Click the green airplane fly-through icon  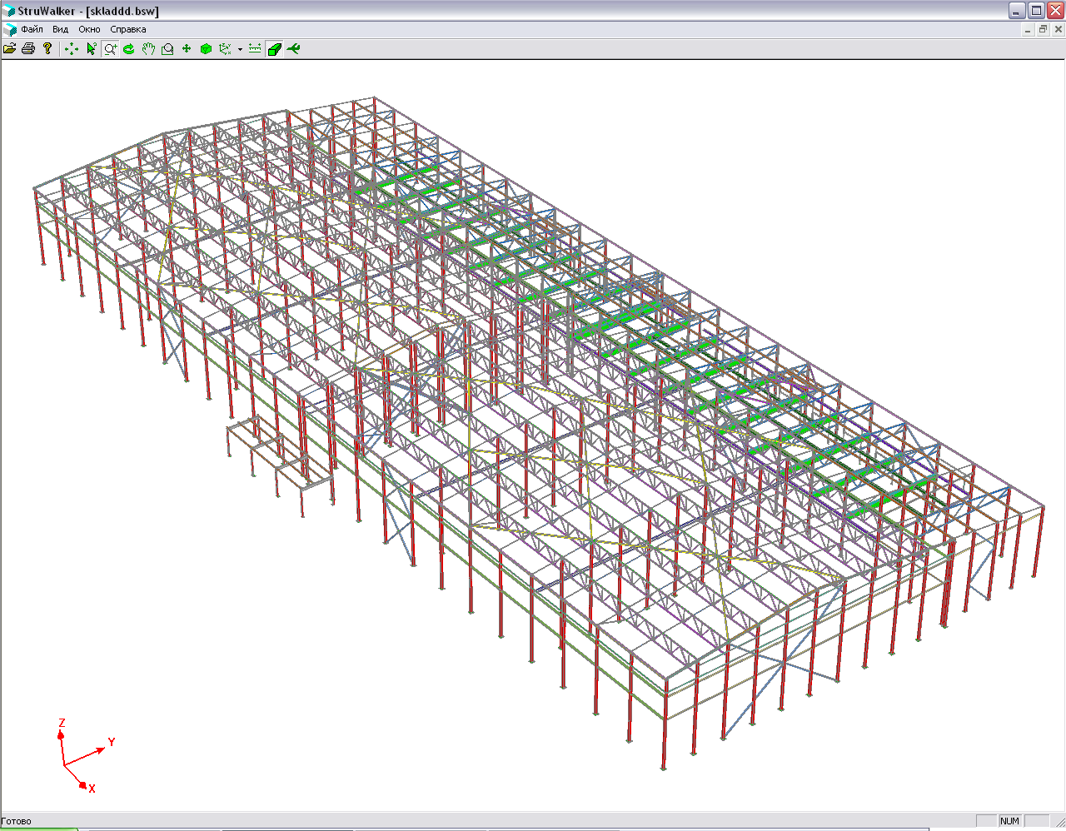[x=293, y=49]
